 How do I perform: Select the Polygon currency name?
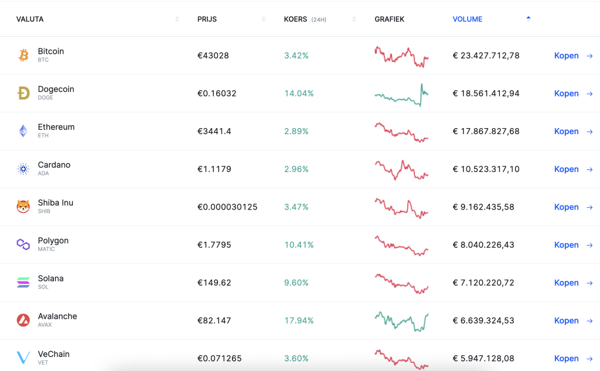pos(53,241)
